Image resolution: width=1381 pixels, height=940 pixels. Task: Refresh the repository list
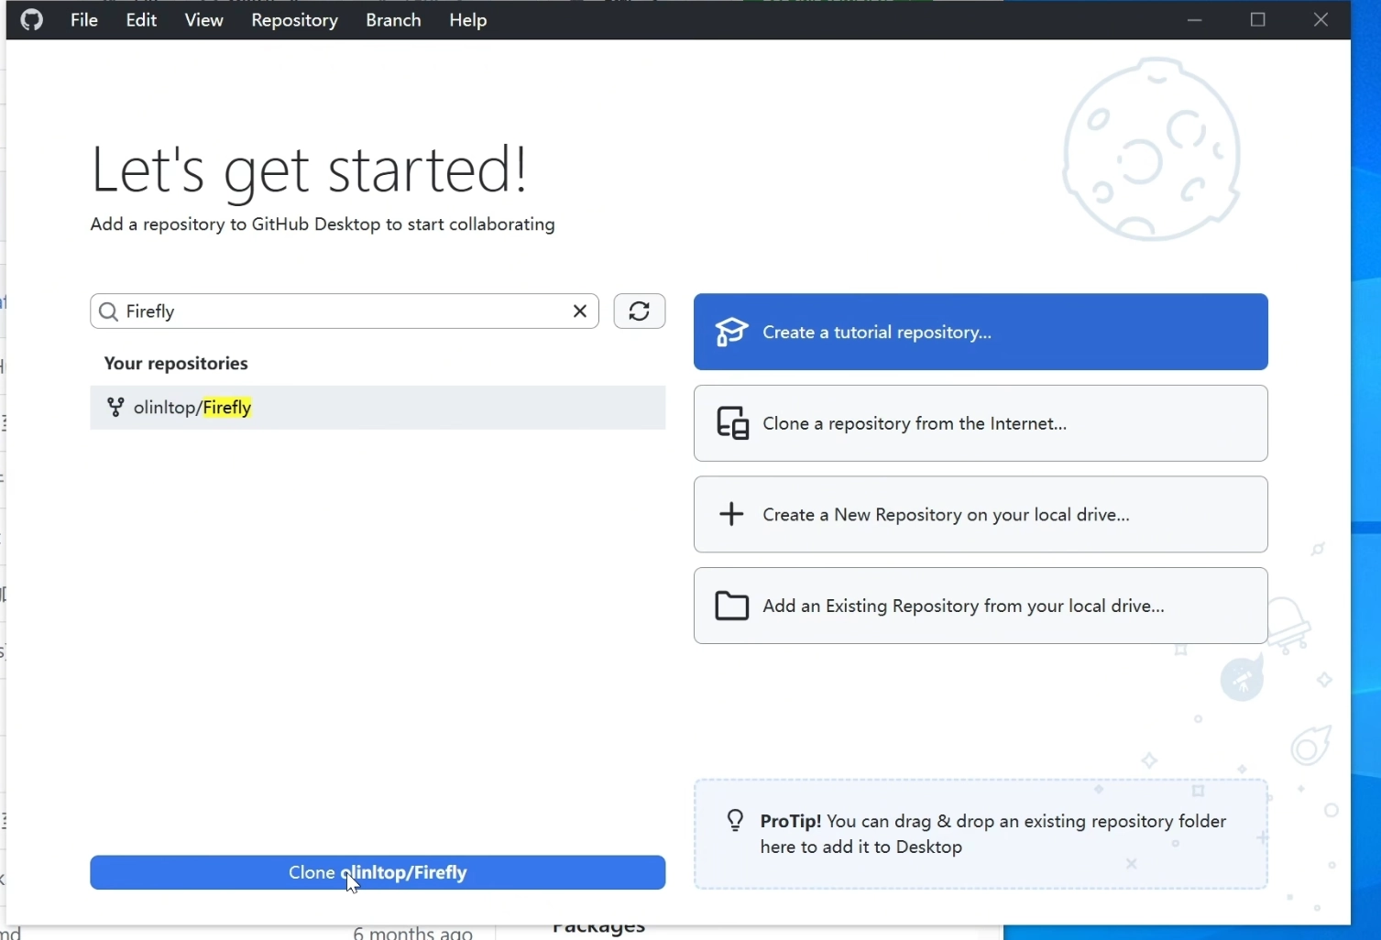pos(640,312)
